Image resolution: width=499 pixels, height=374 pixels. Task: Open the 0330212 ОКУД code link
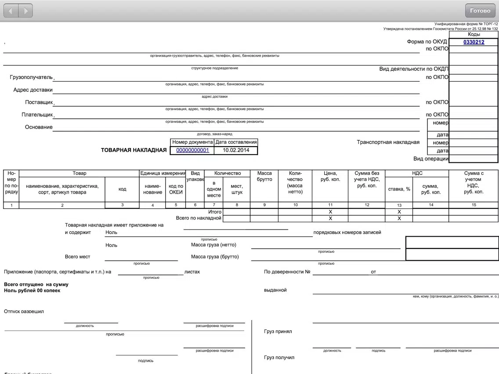474,42
